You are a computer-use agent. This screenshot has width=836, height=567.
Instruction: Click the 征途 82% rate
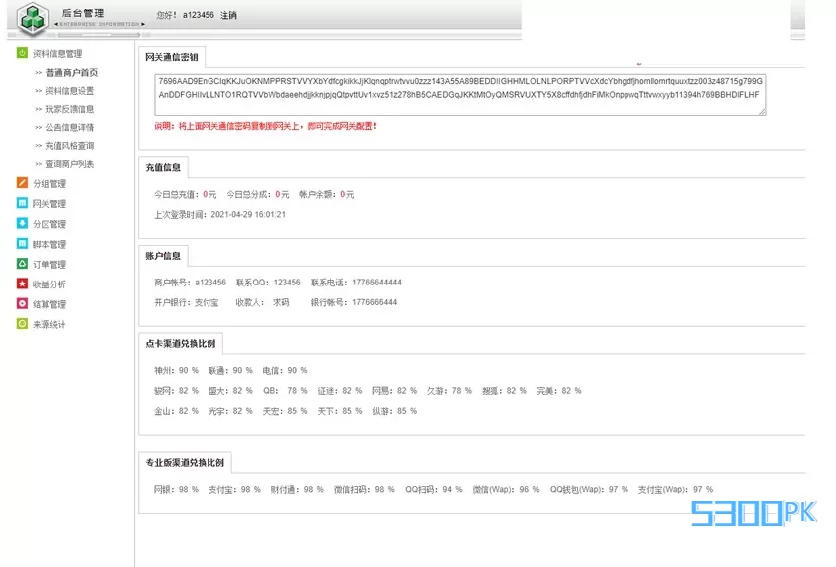pos(340,391)
